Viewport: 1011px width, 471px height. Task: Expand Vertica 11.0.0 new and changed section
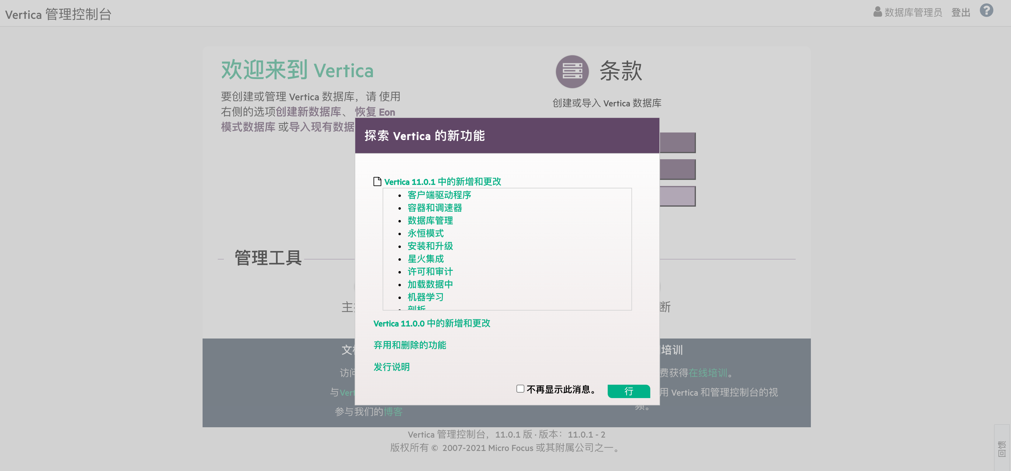[x=432, y=323]
